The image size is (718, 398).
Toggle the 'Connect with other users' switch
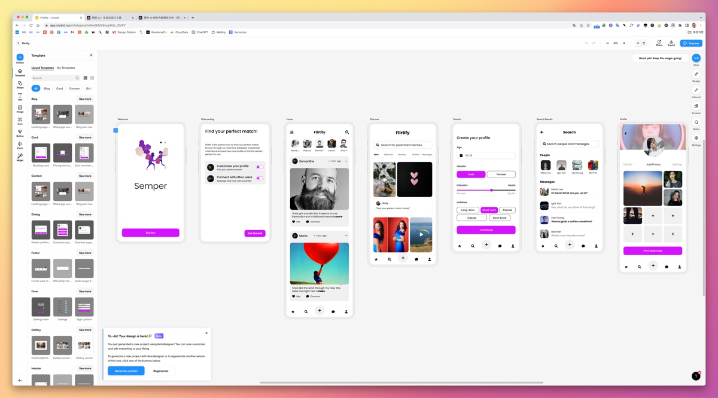(260, 178)
